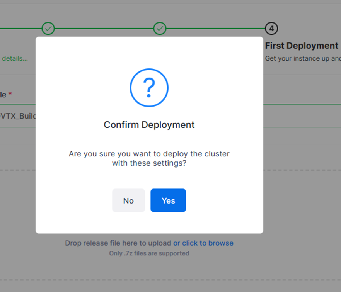Select the first green checkmark step icon
The height and width of the screenshot is (292, 341).
[48, 28]
